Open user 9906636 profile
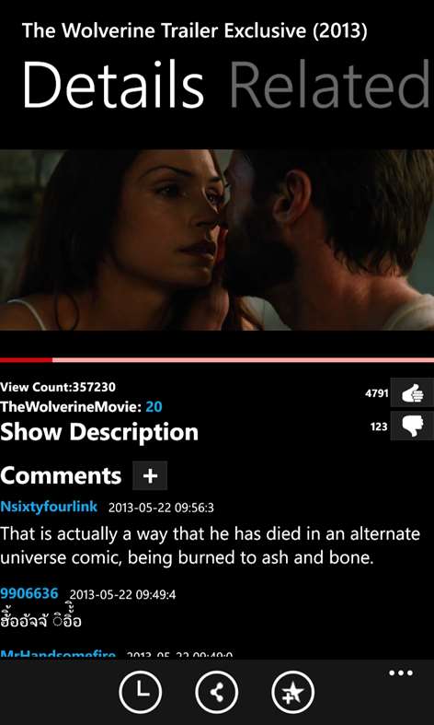 click(29, 593)
